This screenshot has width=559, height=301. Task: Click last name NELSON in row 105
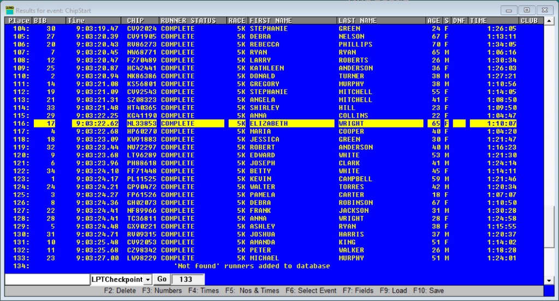pyautogui.click(x=352, y=36)
